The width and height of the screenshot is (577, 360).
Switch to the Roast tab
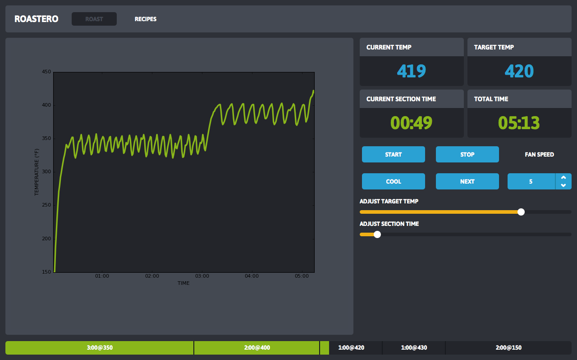click(94, 19)
